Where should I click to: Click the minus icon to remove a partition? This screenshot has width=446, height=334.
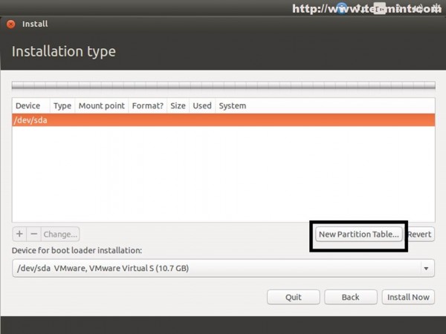point(34,234)
